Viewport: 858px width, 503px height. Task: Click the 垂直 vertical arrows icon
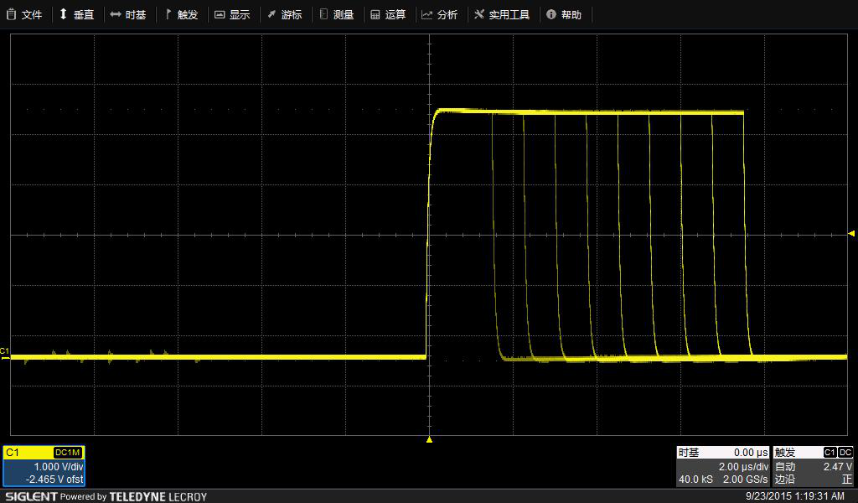click(63, 14)
